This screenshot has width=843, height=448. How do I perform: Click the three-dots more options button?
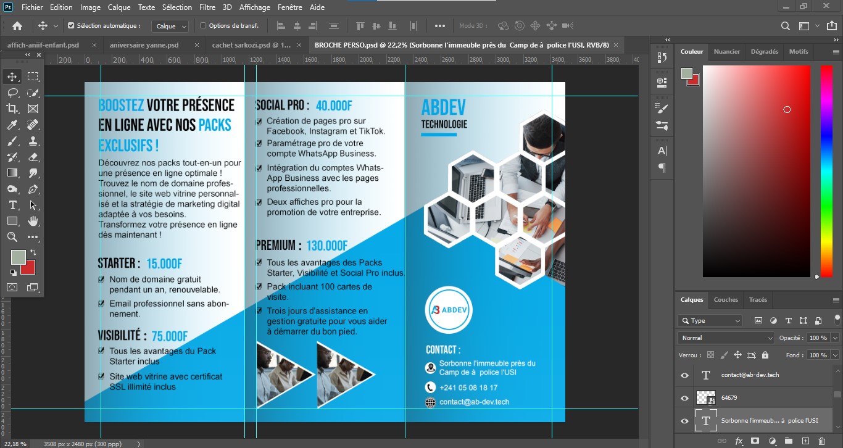pos(440,26)
